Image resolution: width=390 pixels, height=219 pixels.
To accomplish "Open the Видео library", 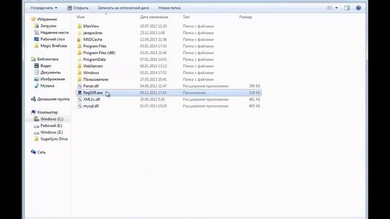I will (x=46, y=66).
